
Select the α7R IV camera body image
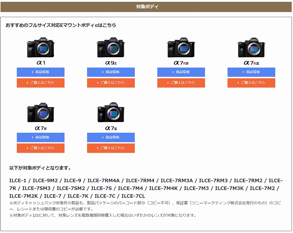pyautogui.click(x=181, y=48)
